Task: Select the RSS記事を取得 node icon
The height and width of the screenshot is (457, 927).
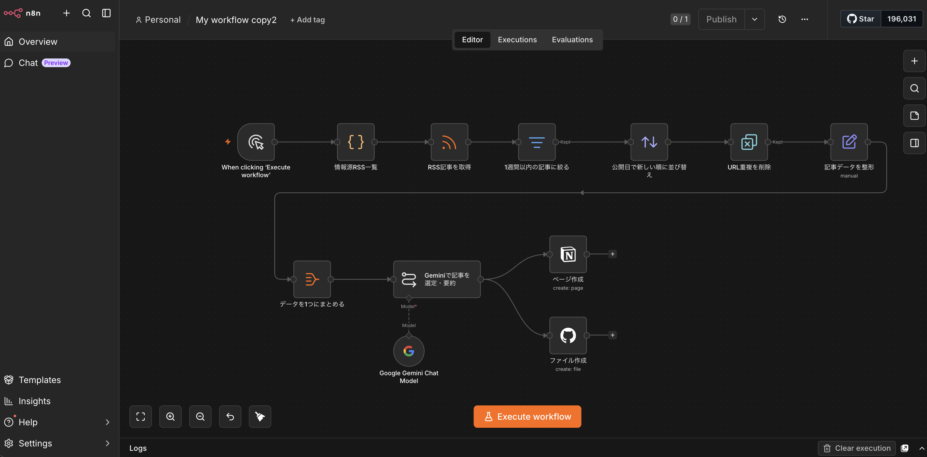Action: coord(449,142)
